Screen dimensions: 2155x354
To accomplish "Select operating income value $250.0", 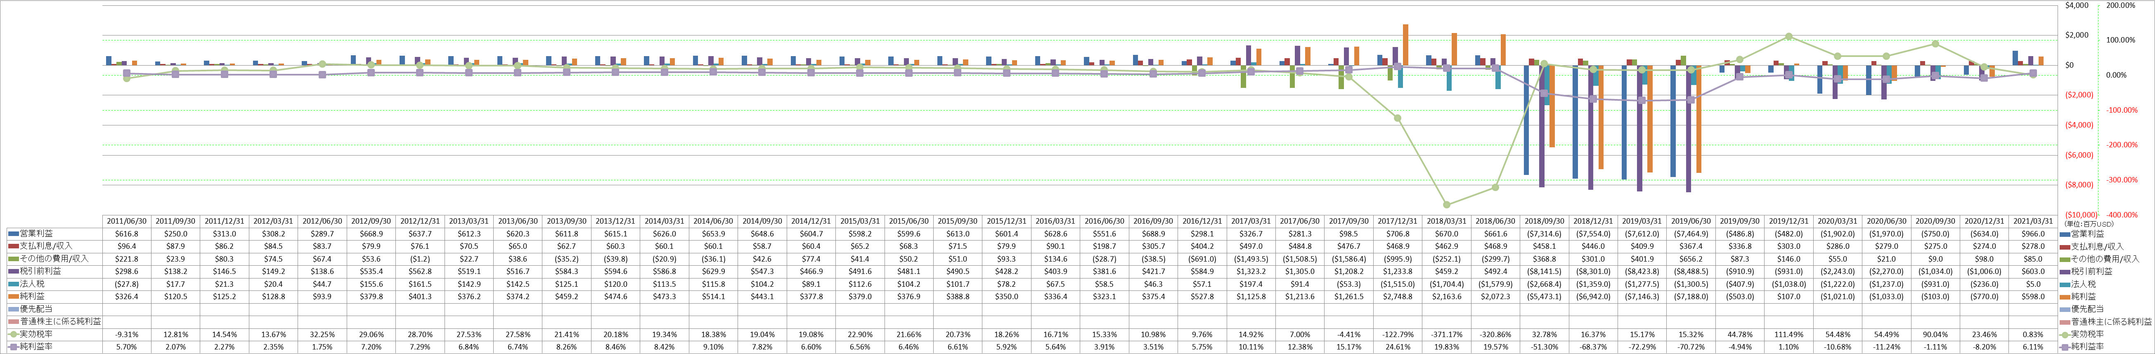I will [x=176, y=234].
